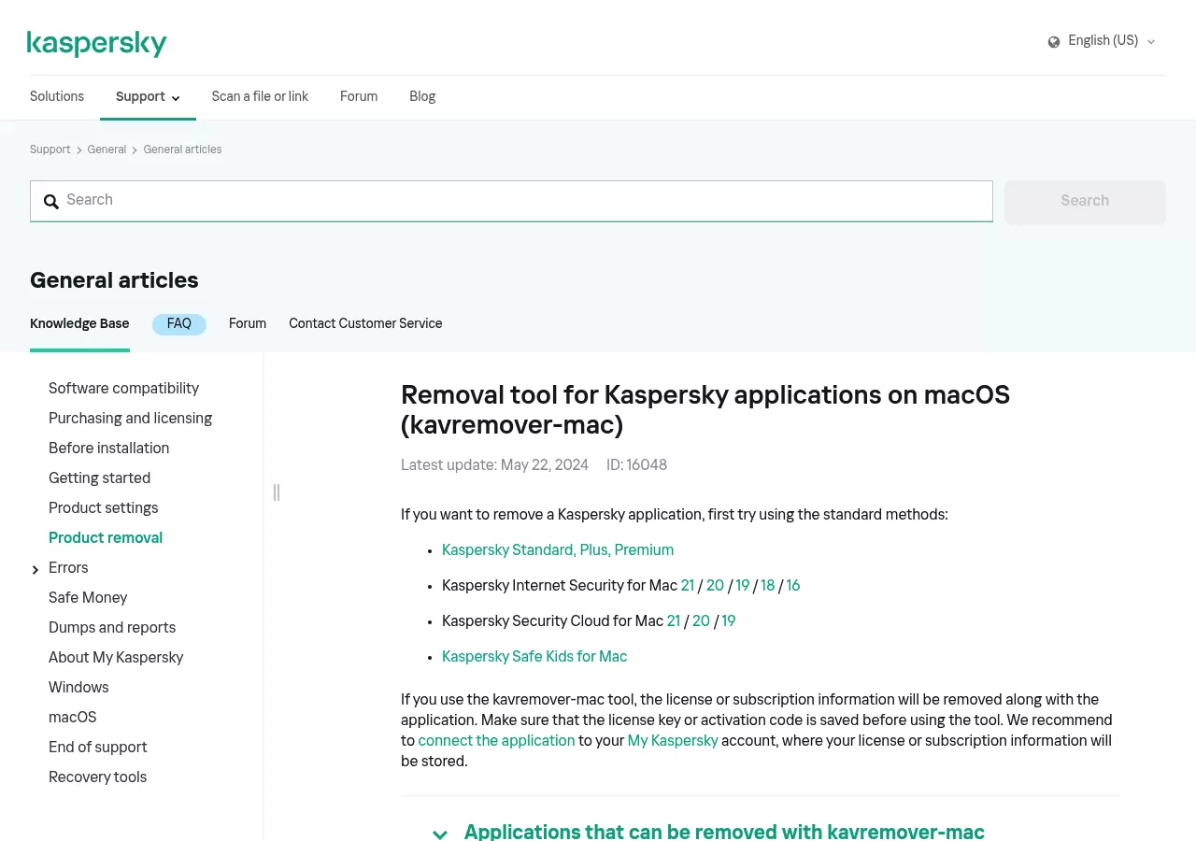The image size is (1196, 841).
Task: Open Product settings in sidebar
Action: (103, 508)
